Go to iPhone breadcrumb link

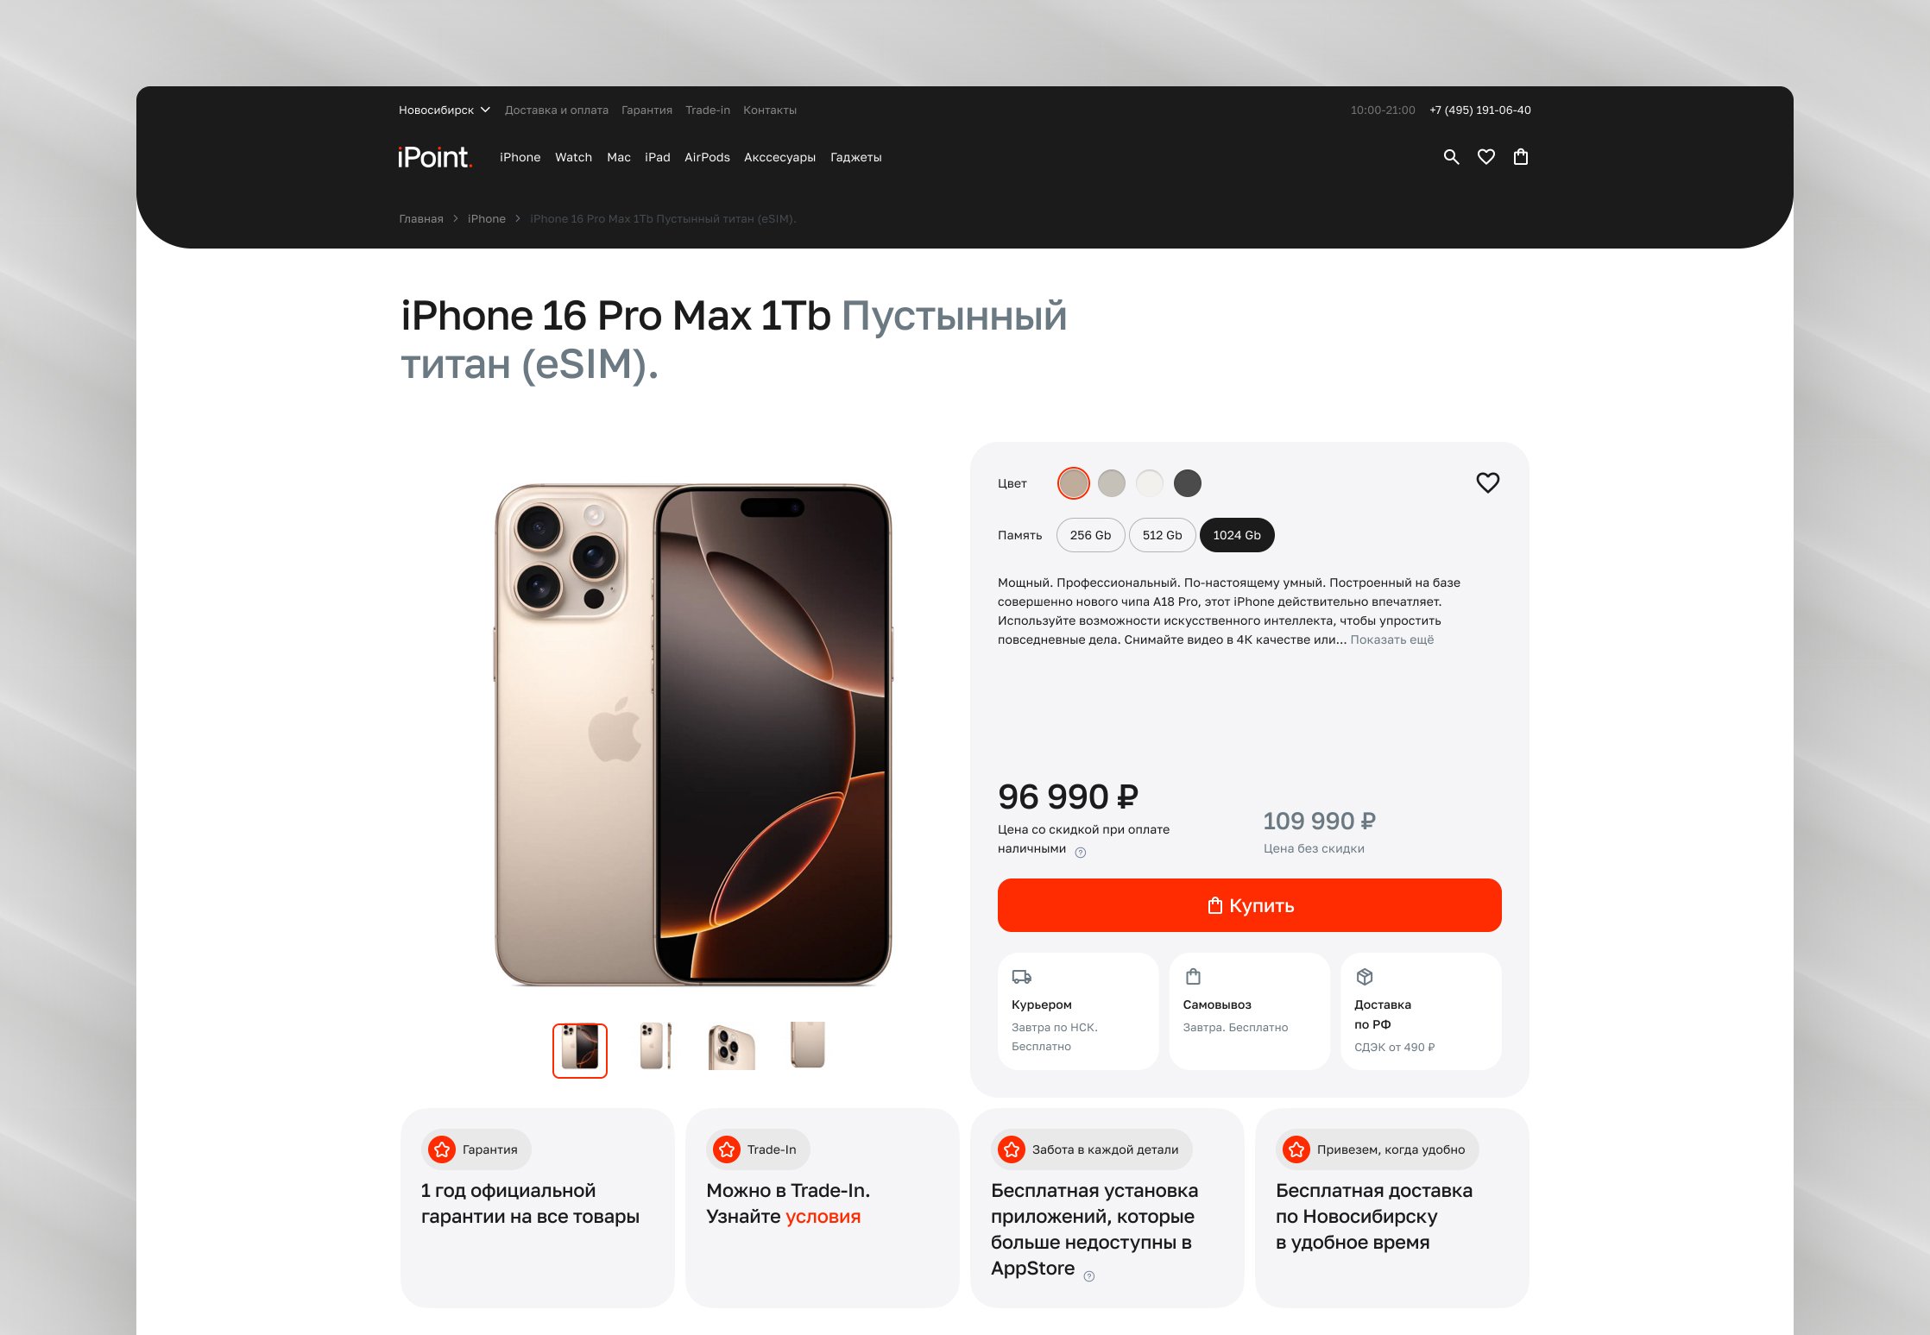tap(487, 218)
